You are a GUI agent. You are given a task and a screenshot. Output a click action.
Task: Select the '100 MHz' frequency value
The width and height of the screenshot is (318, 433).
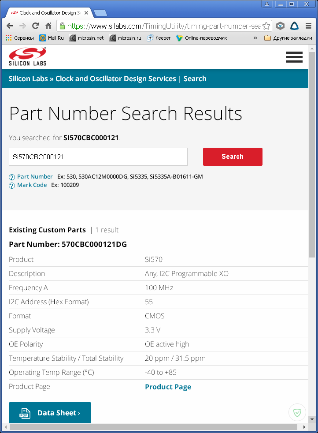[x=159, y=288]
